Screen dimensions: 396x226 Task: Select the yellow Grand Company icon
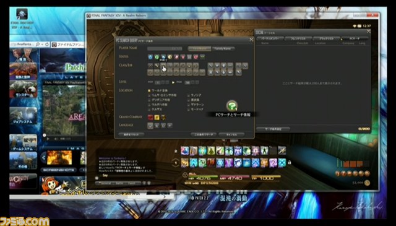[x=157, y=117]
